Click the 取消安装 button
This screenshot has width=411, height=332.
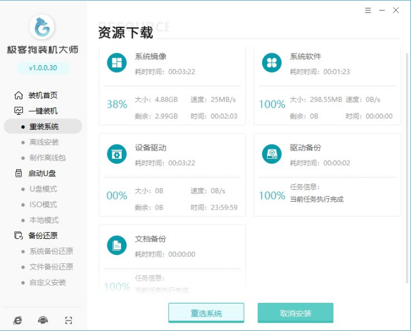point(296,313)
